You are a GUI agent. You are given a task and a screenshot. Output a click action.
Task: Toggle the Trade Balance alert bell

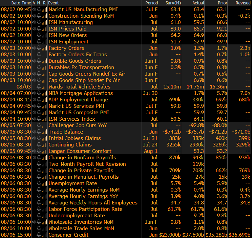(x=39, y=132)
